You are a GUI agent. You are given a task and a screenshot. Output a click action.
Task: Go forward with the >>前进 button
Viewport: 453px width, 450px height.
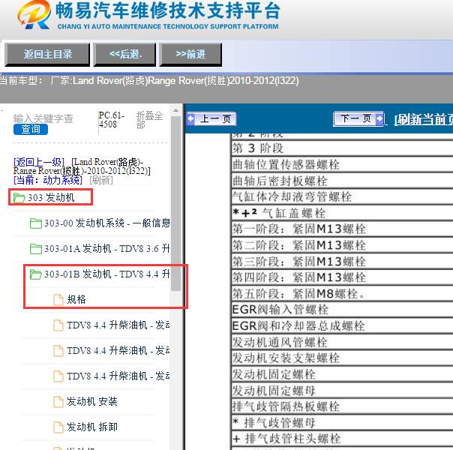(x=190, y=54)
